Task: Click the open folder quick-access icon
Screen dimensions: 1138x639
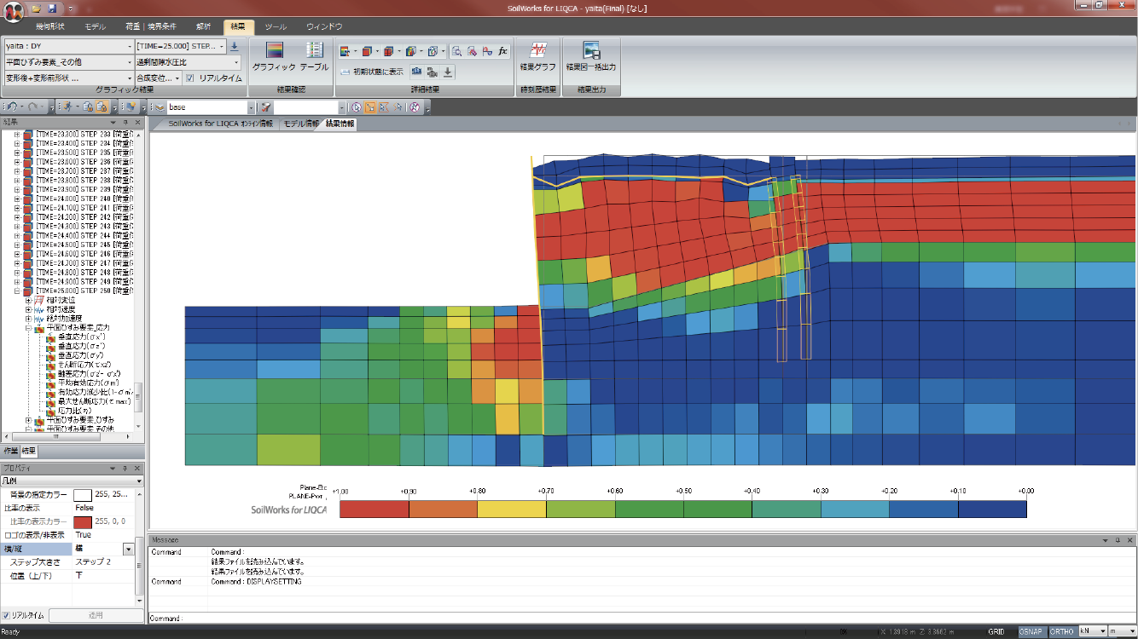Action: [36, 8]
